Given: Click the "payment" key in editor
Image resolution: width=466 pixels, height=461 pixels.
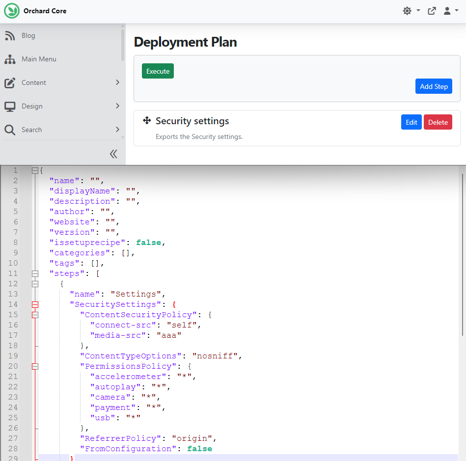Looking at the screenshot, I should (113, 408).
